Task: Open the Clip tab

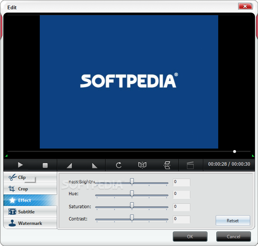Action: (30, 177)
